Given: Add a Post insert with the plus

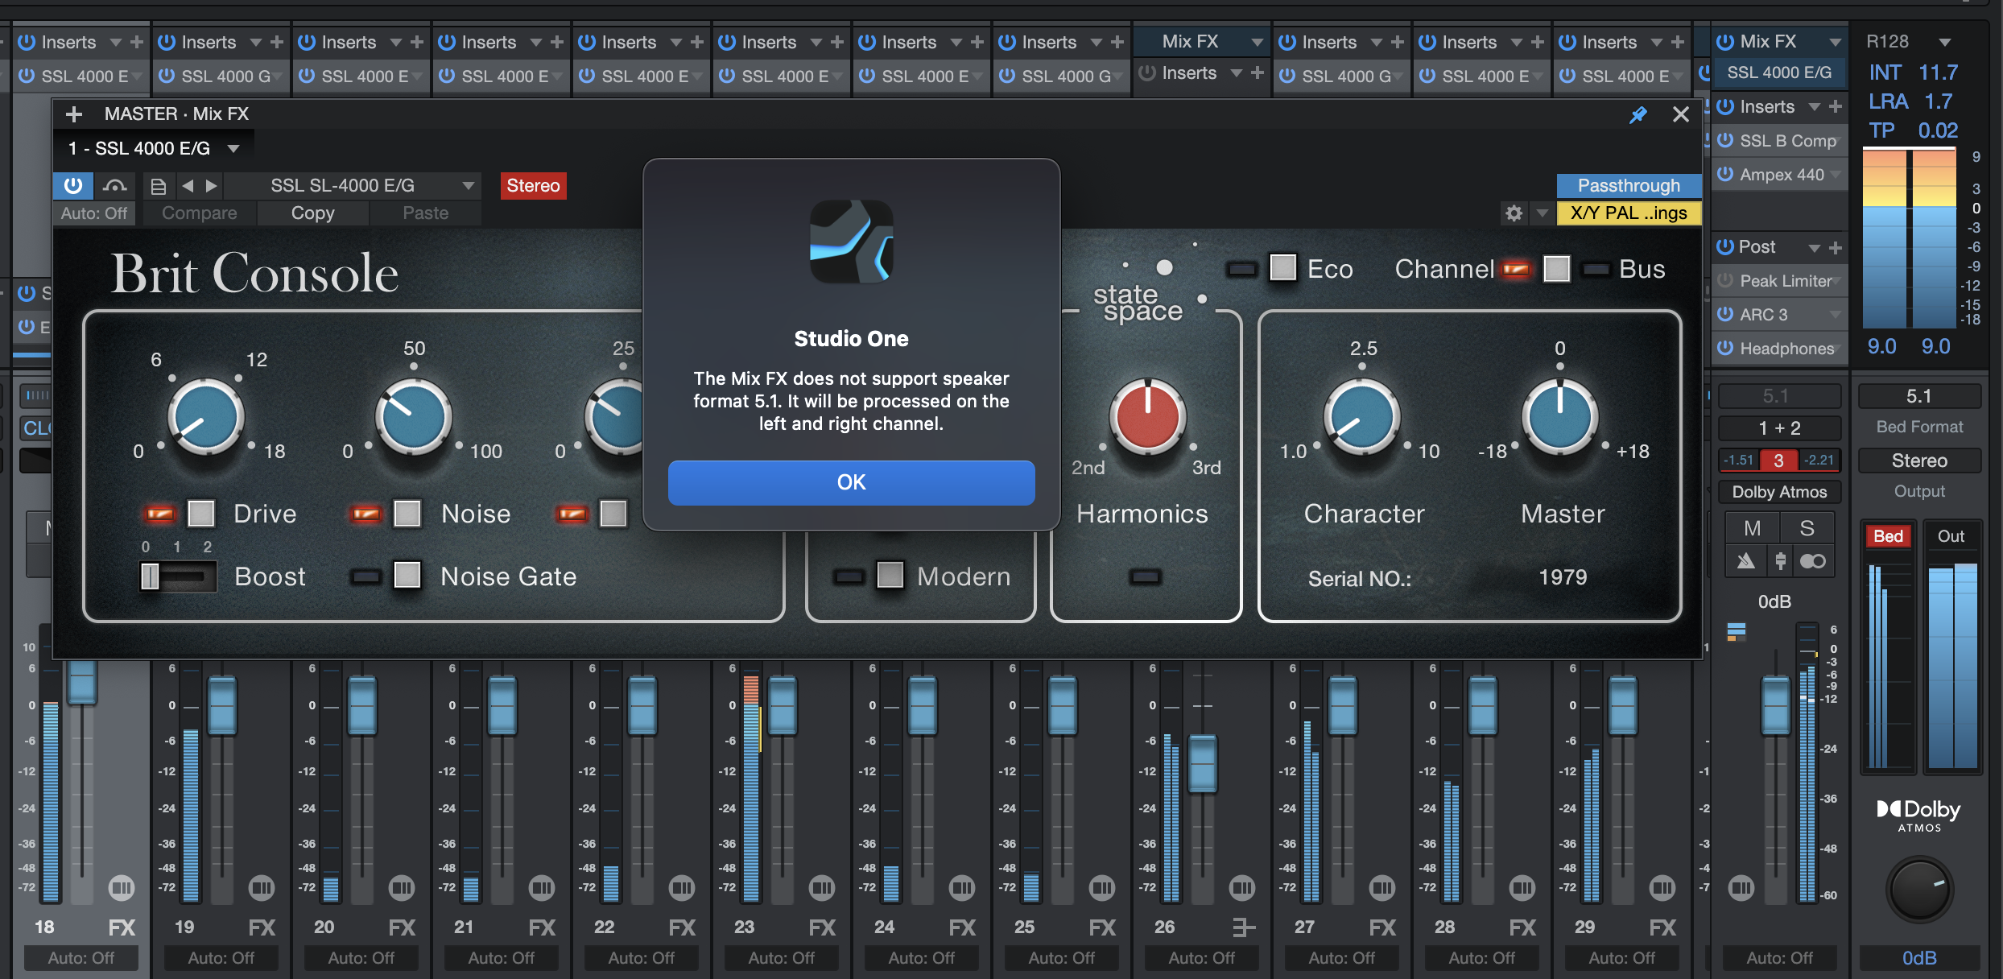Looking at the screenshot, I should tap(1836, 247).
